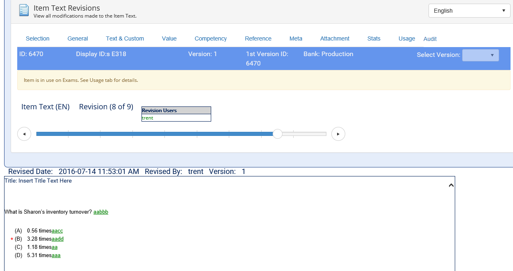This screenshot has height=271, width=513.
Task: Collapse the revision text panel chevron
Action: (451, 185)
